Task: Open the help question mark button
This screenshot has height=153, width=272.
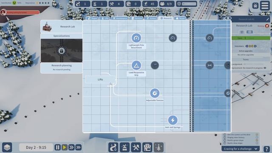Action: (x=266, y=149)
